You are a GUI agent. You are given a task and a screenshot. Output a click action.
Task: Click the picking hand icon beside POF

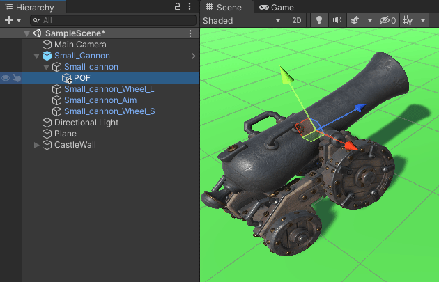point(15,78)
